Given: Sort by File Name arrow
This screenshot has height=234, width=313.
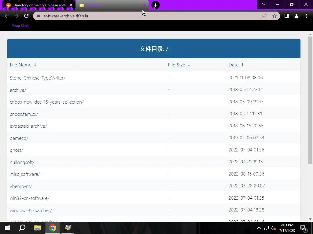Looking at the screenshot, I should 35,65.
